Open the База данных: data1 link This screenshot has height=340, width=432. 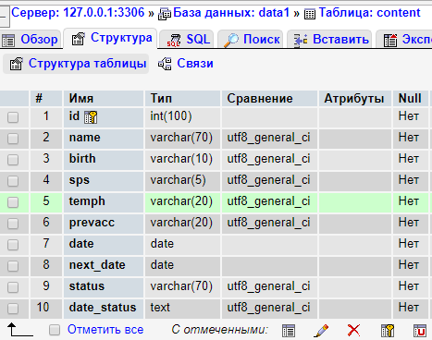(x=231, y=13)
